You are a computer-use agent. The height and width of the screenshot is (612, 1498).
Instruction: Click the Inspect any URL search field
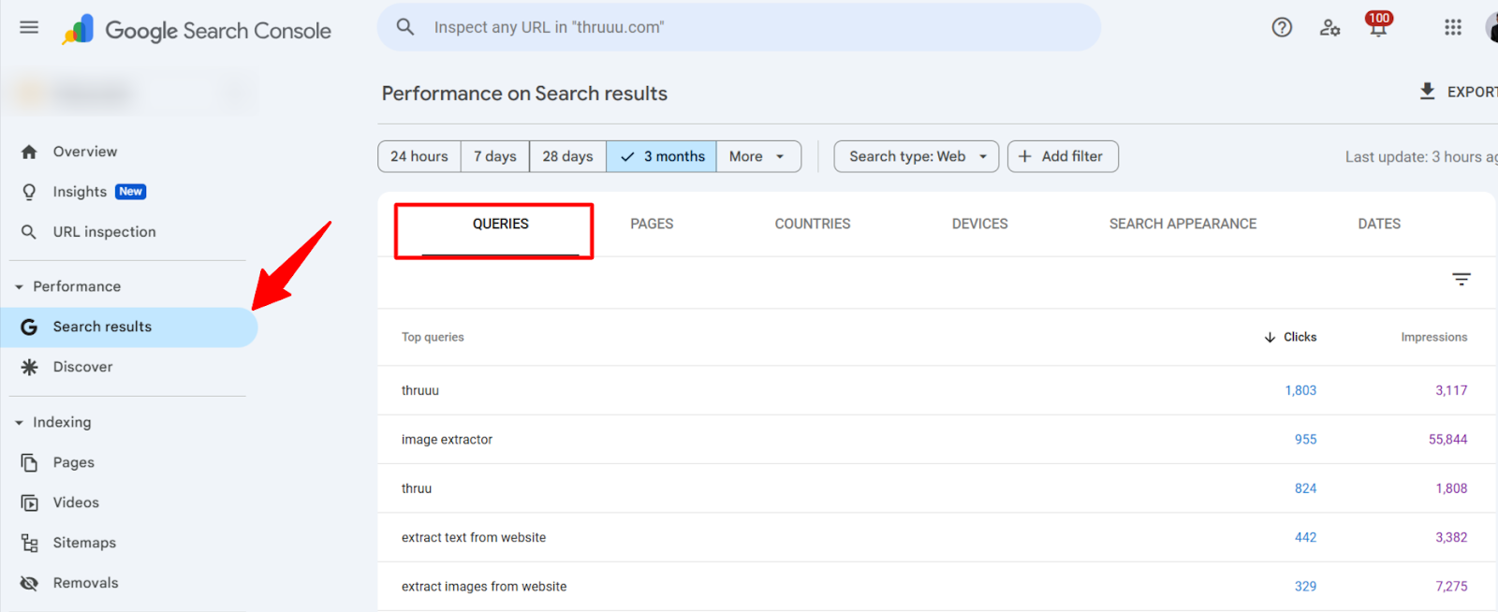point(739,27)
